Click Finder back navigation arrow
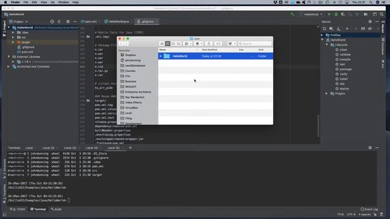This screenshot has height=219, width=390. 121,44
